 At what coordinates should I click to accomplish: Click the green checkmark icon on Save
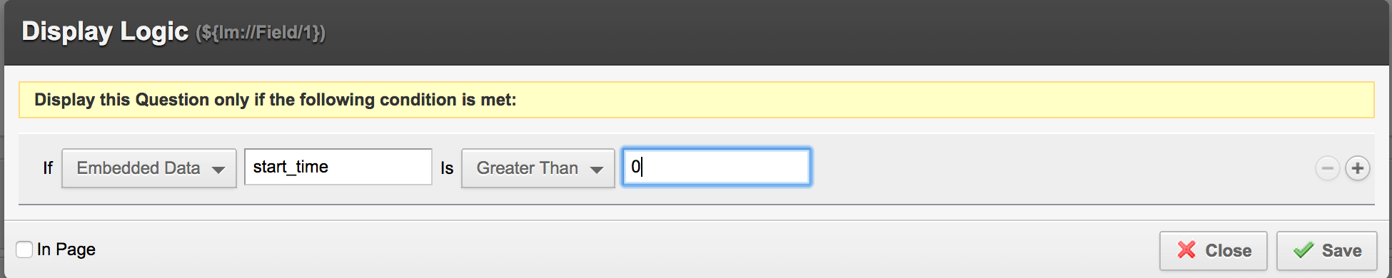point(1303,250)
